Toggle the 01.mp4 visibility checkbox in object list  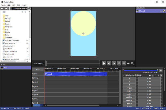pyautogui.click(x=164, y=11)
